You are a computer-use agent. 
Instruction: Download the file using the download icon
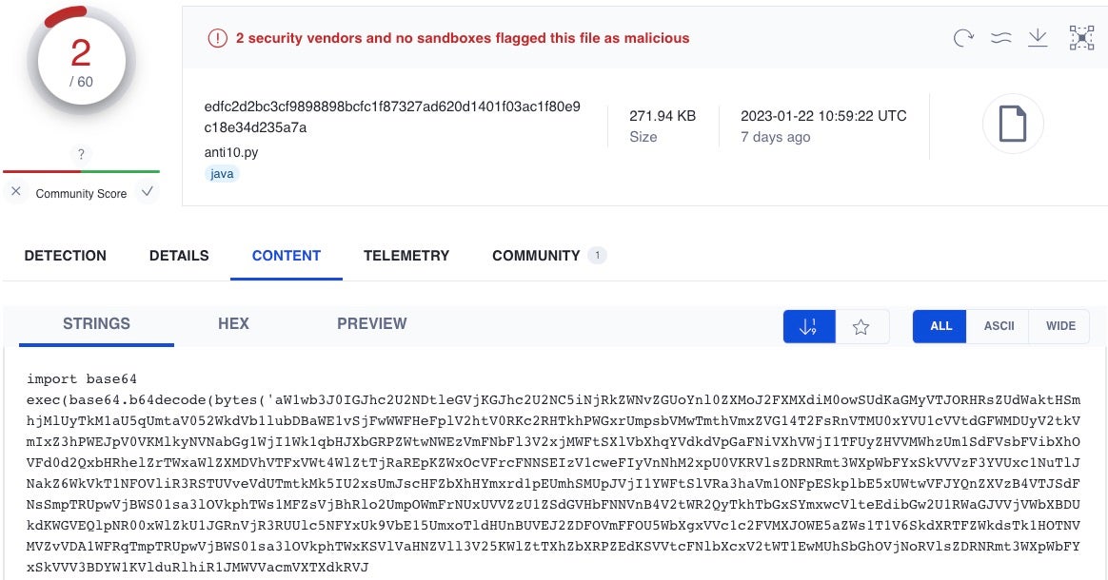1038,38
